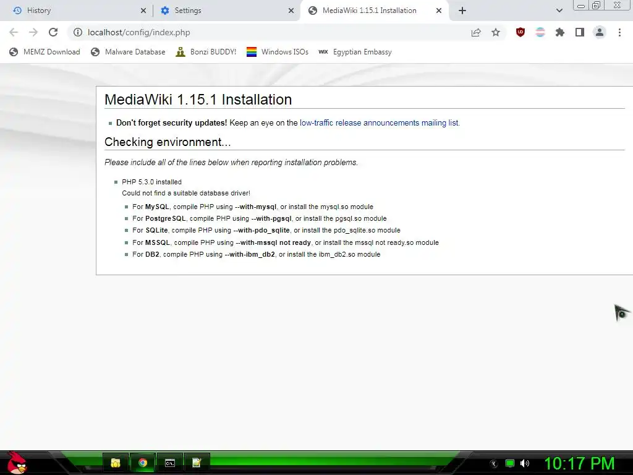Open the volume speaker tray icon
633x475 pixels.
525,463
